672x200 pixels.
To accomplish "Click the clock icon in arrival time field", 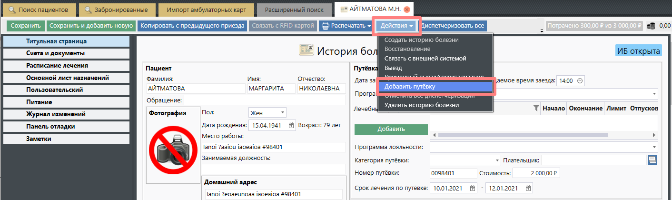I will coord(580,80).
